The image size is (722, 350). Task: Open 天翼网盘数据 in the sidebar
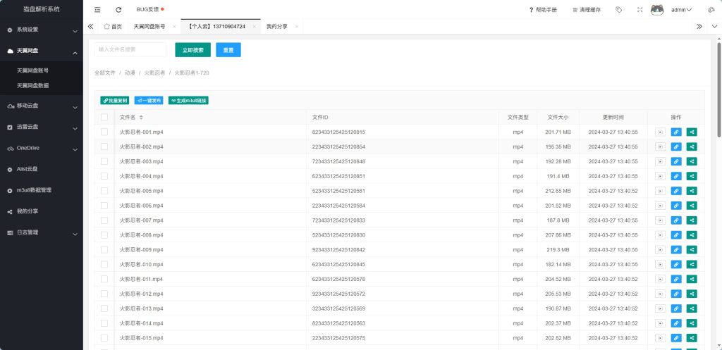click(x=33, y=85)
